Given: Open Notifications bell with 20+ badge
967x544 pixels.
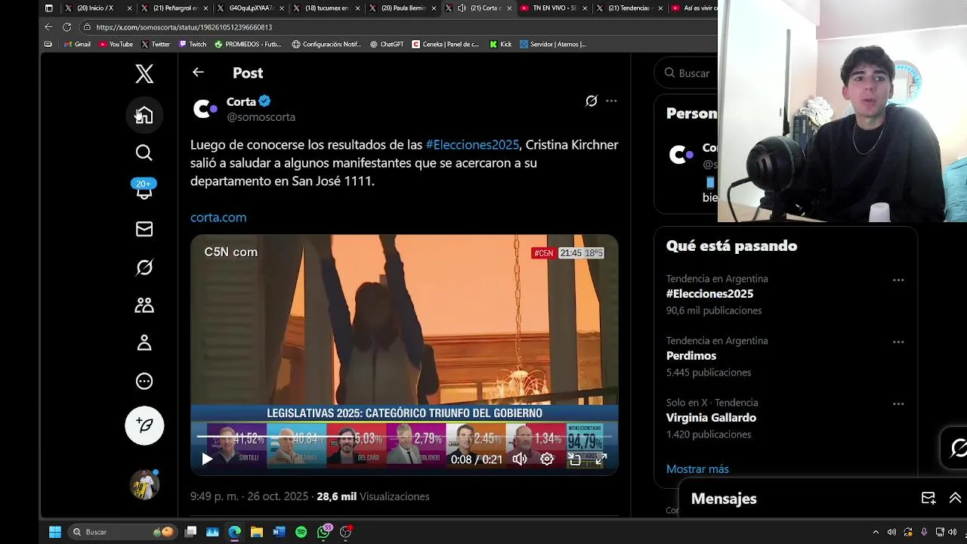Looking at the screenshot, I should [144, 190].
